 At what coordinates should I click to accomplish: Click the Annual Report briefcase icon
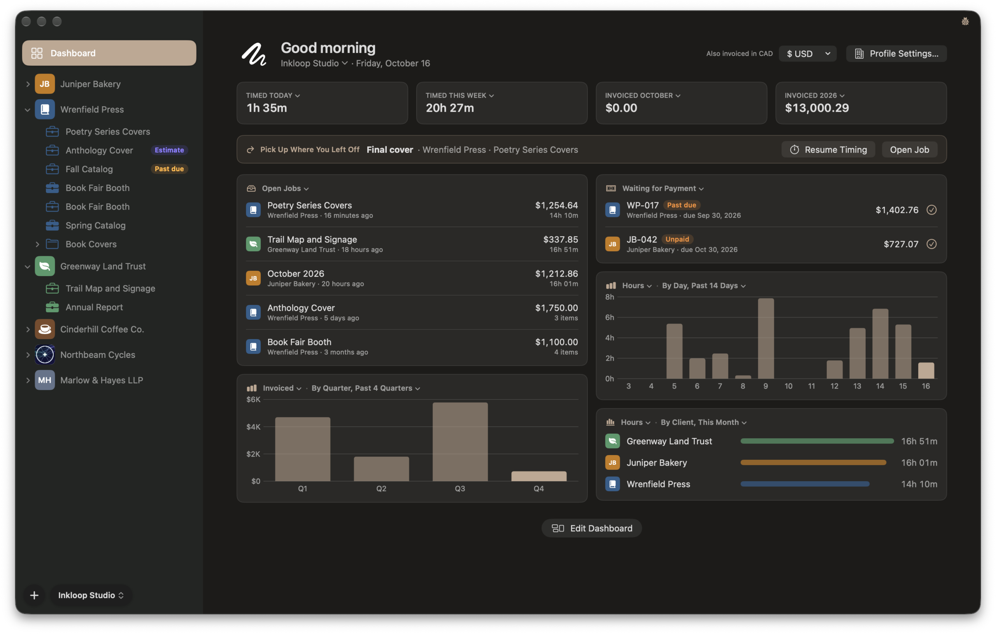(x=52, y=307)
